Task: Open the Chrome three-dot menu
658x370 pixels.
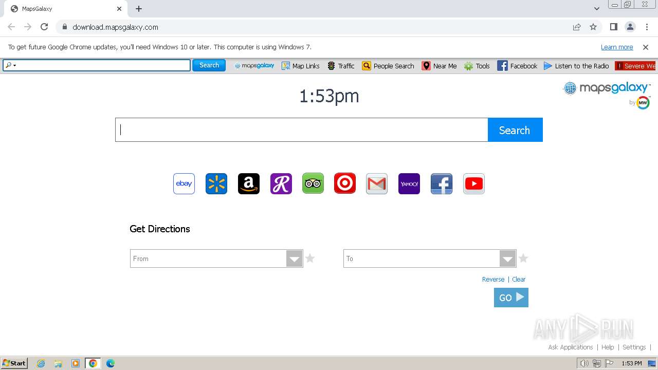Action: (x=647, y=27)
